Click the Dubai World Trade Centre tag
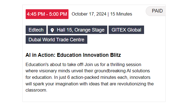This screenshot has height=106, width=191. tap(56, 40)
